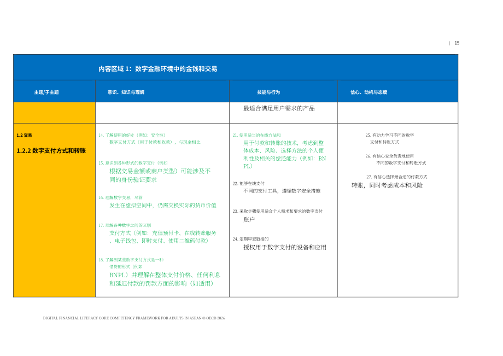The image size is (503, 356).
Task: Click the line "同的身份验证要求"
Action: point(133,180)
